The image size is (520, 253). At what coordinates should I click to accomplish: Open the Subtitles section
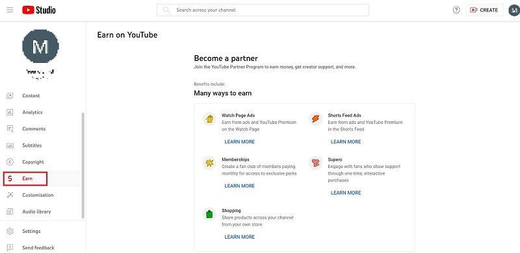click(32, 145)
